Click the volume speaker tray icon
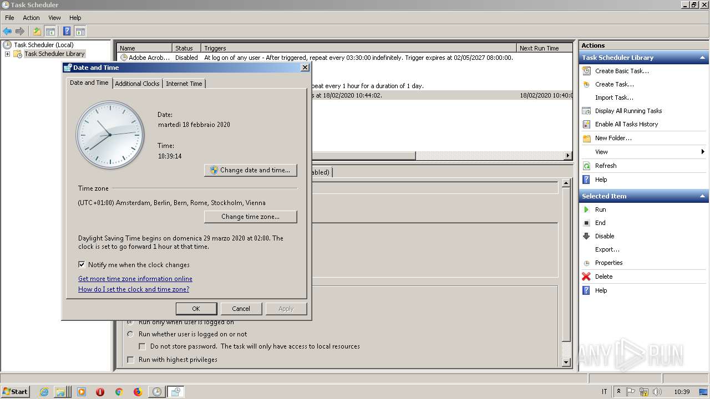The image size is (710, 399). (657, 392)
